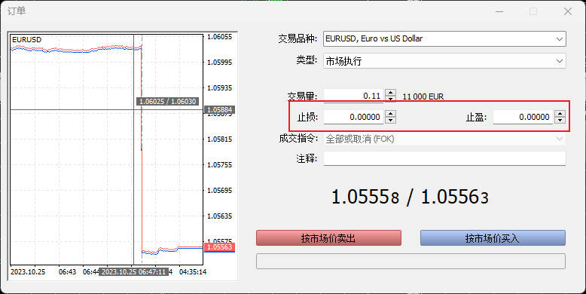Click the 1.05755 price axis label
Screen dimensions: 586x294
(x=220, y=165)
